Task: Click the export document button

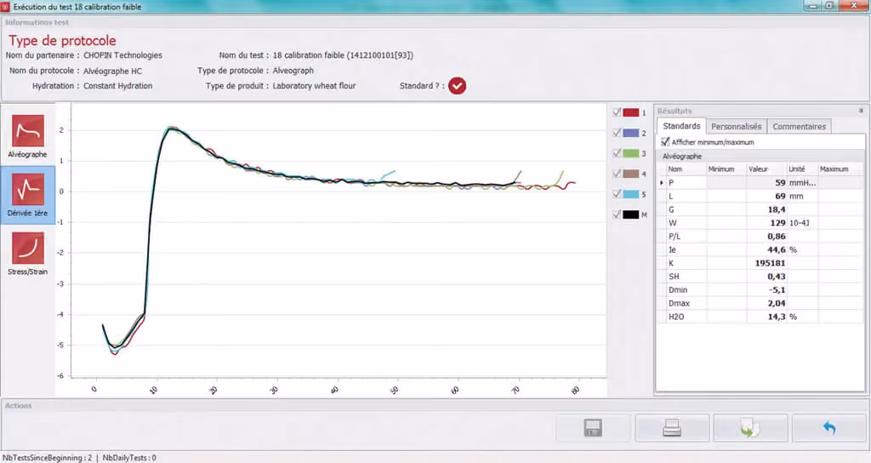Action: click(x=750, y=428)
